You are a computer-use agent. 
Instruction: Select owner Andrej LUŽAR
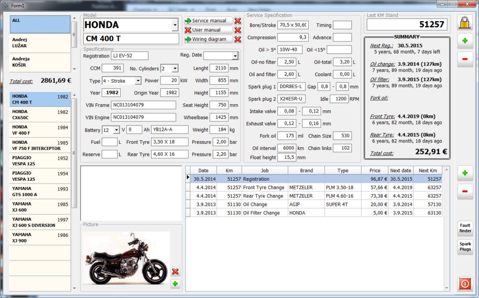point(40,43)
